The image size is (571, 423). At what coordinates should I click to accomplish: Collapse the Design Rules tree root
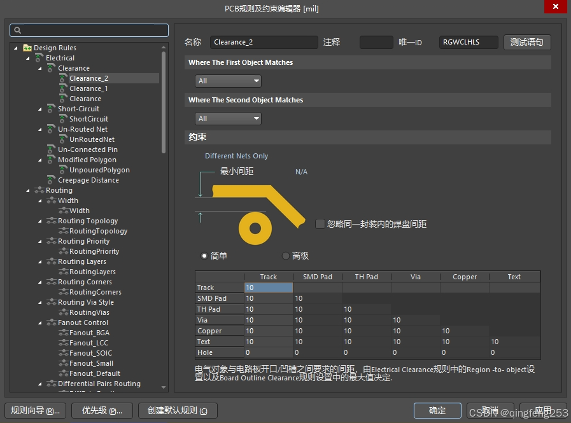[16, 48]
